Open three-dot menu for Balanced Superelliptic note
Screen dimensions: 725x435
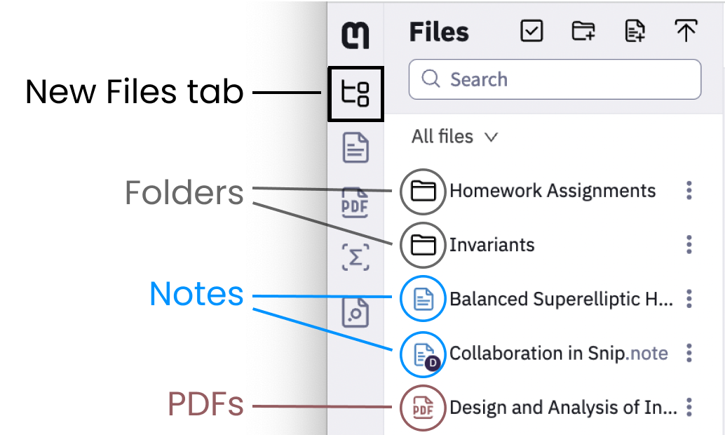[x=689, y=299]
